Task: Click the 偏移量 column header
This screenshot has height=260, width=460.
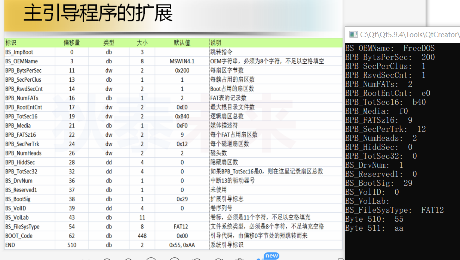Action: click(x=71, y=42)
